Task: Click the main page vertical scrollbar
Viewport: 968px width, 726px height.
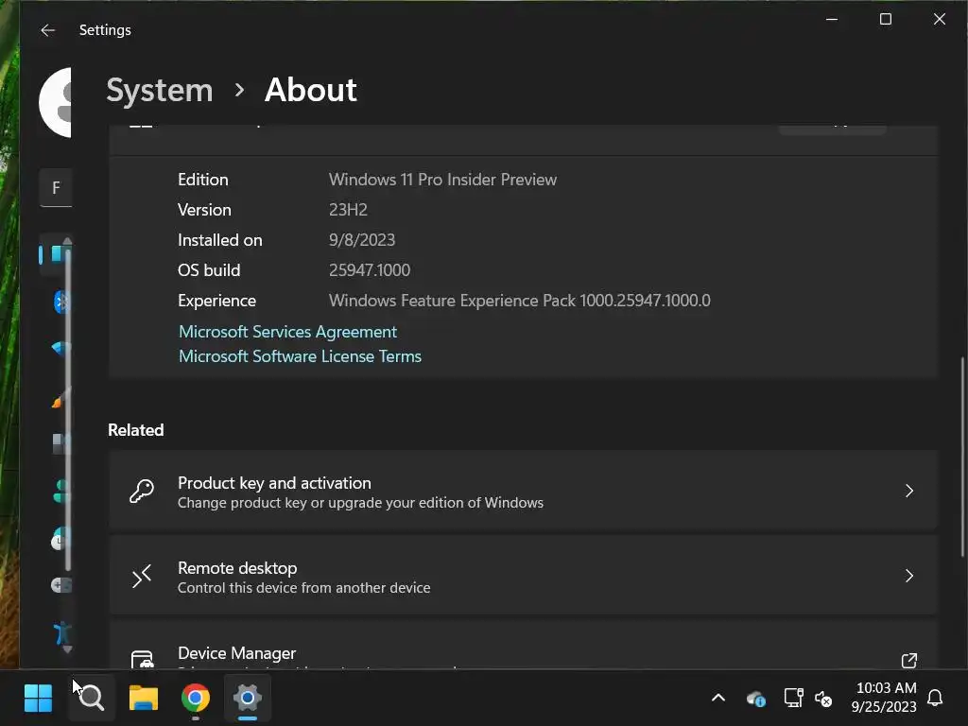Action: (x=961, y=457)
